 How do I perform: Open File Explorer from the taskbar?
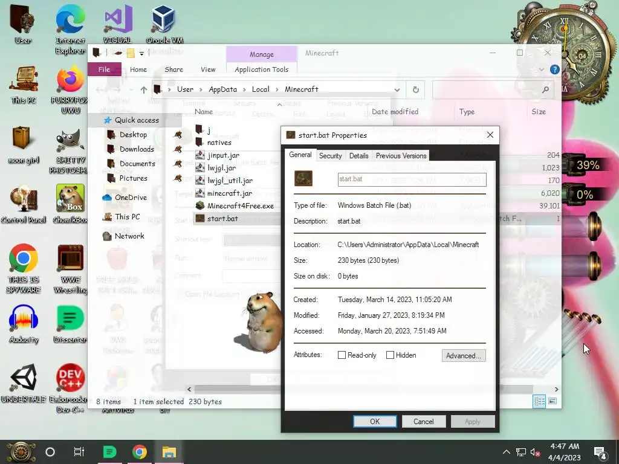coord(169,452)
